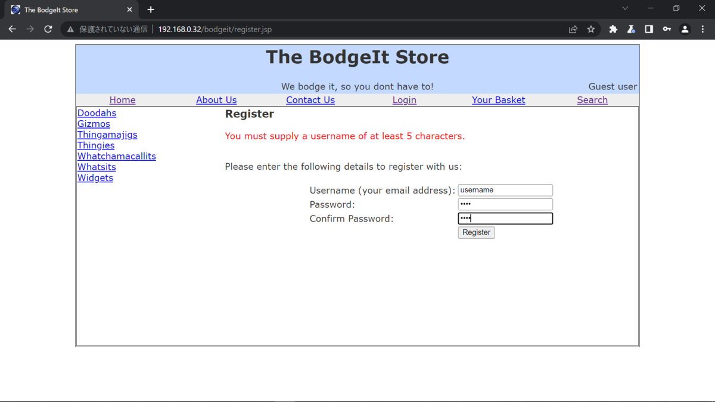
Task: Click the Guest user text
Action: [x=613, y=86]
